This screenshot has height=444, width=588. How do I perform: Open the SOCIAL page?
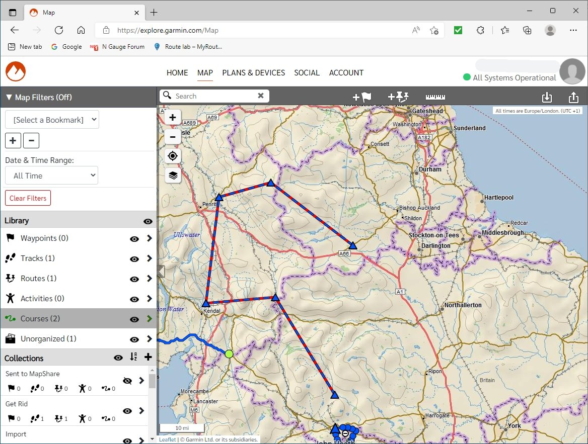tap(307, 73)
